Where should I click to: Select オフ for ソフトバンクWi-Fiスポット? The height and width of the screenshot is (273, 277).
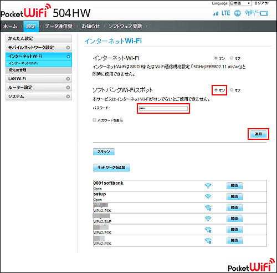232,90
